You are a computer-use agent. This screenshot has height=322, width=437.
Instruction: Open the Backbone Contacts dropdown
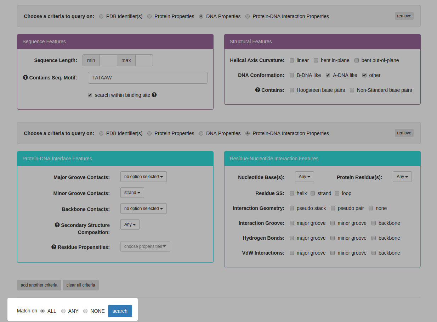(143, 209)
